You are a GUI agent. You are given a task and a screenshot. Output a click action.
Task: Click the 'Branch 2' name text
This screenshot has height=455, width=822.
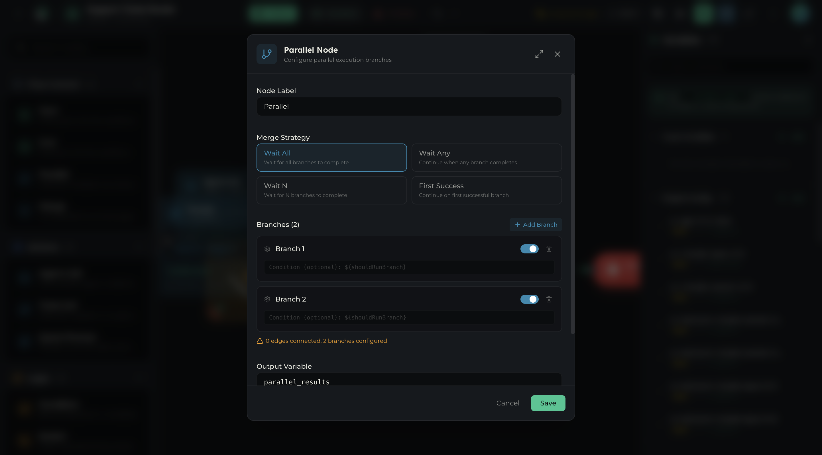290,299
